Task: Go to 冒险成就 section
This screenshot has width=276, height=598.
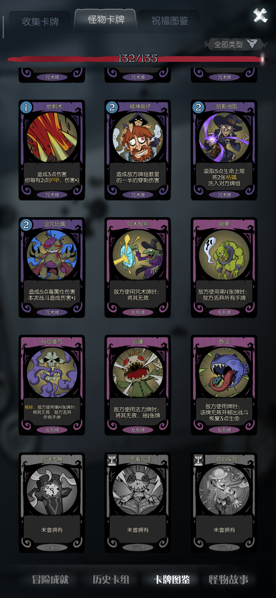Action: click(50, 579)
